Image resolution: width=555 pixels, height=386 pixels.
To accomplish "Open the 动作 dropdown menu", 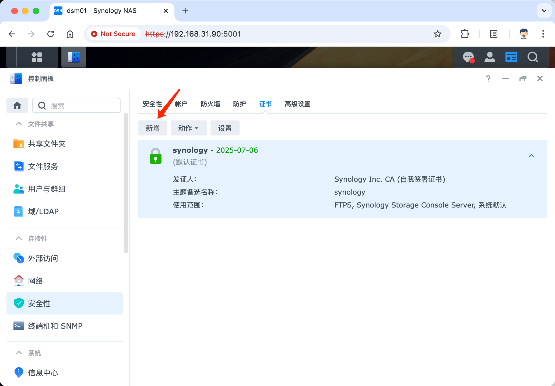I will click(188, 128).
